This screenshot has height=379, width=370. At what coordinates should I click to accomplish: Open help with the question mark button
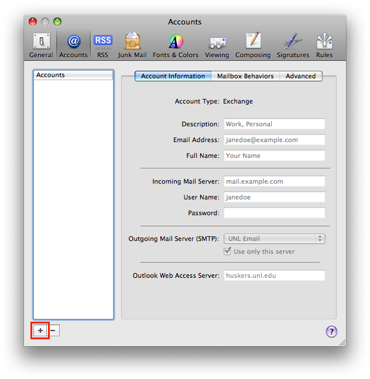coord(331,332)
